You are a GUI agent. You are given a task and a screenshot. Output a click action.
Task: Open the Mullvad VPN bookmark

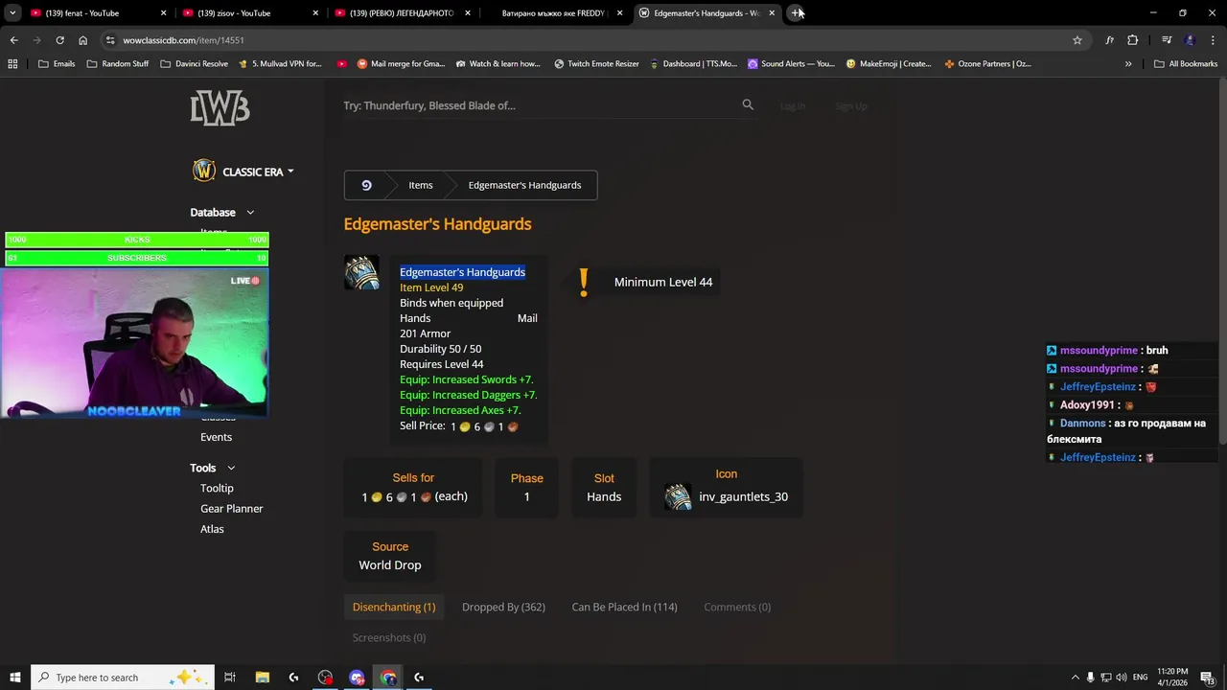click(x=280, y=63)
